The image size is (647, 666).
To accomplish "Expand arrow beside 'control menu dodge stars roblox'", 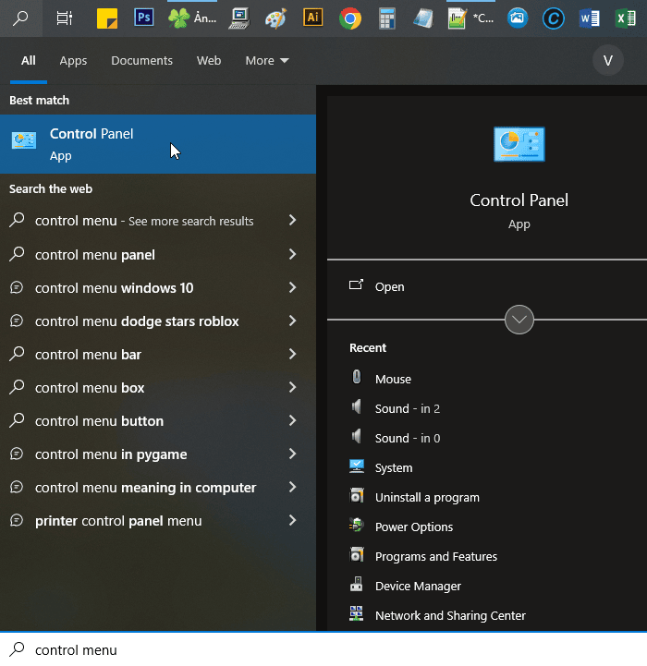I will coord(292,321).
